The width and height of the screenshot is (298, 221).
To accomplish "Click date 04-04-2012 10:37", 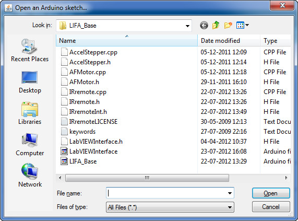I will (x=224, y=142).
